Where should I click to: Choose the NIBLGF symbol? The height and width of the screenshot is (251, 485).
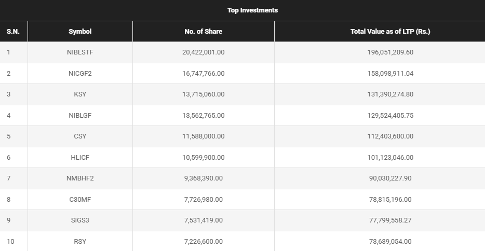pyautogui.click(x=80, y=116)
